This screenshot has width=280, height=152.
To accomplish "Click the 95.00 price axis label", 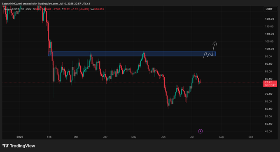I will 269,56.
